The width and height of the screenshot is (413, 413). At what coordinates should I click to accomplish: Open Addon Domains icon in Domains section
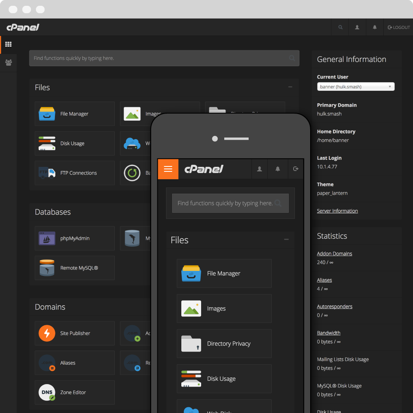pos(132,333)
